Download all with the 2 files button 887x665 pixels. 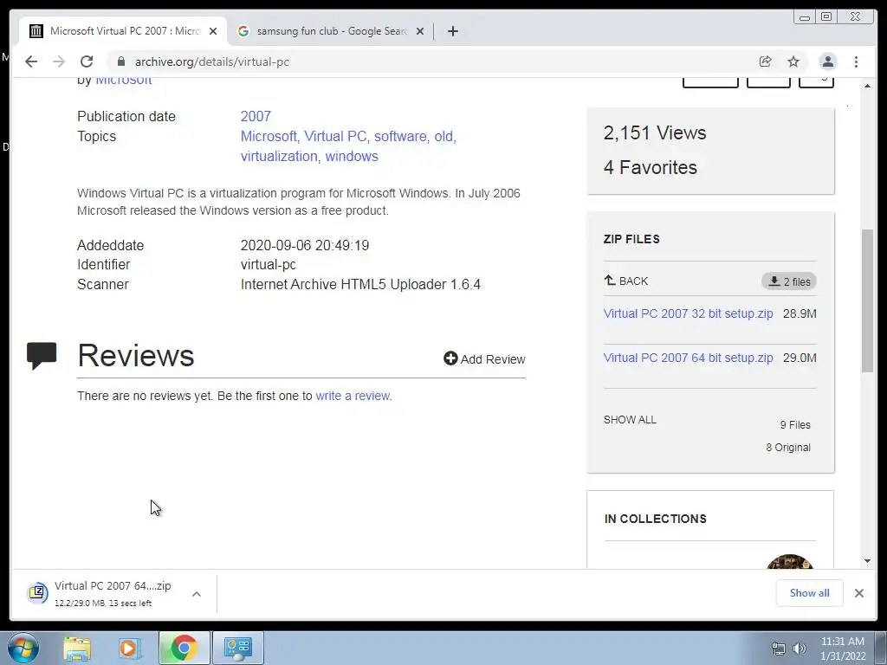(x=788, y=281)
